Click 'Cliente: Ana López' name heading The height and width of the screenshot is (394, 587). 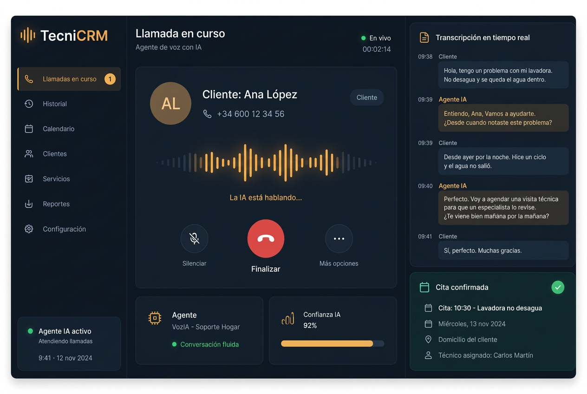click(250, 94)
